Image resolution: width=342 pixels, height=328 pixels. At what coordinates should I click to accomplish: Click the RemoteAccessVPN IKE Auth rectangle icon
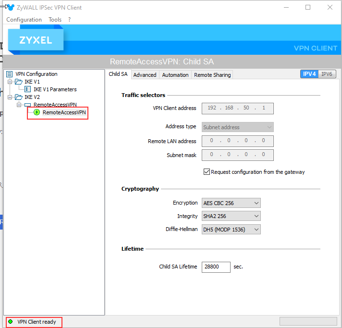(x=27, y=105)
